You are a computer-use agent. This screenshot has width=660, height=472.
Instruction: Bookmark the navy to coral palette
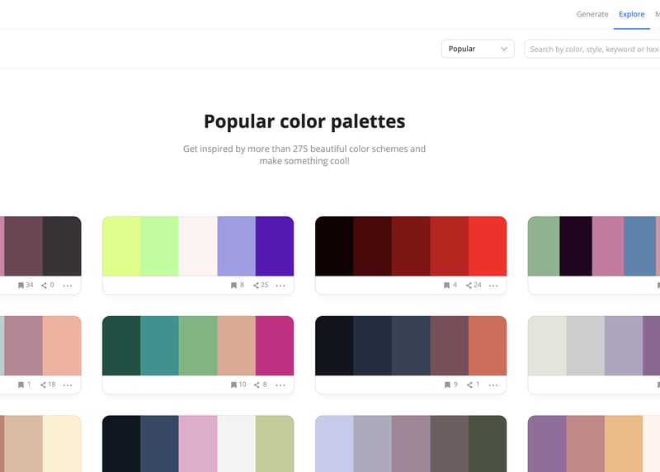pos(446,385)
